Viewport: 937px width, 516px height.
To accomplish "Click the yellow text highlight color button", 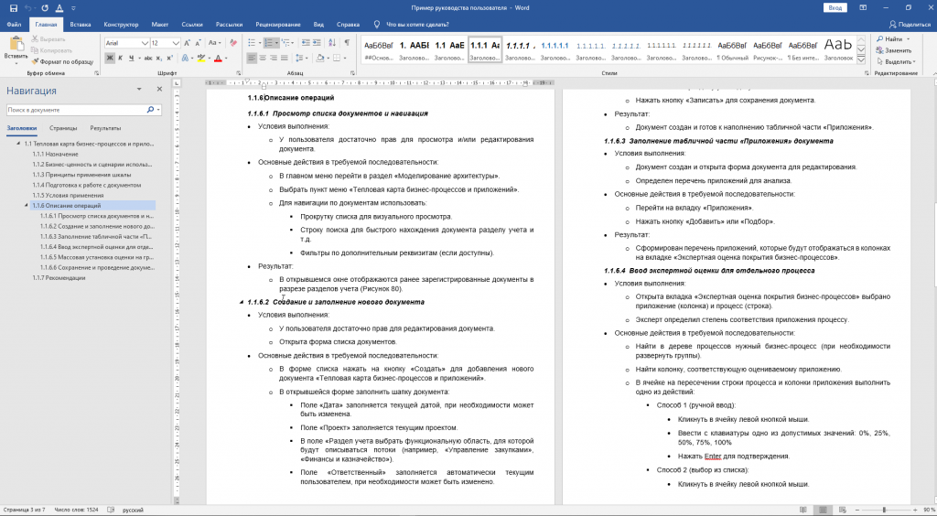I will [200, 58].
